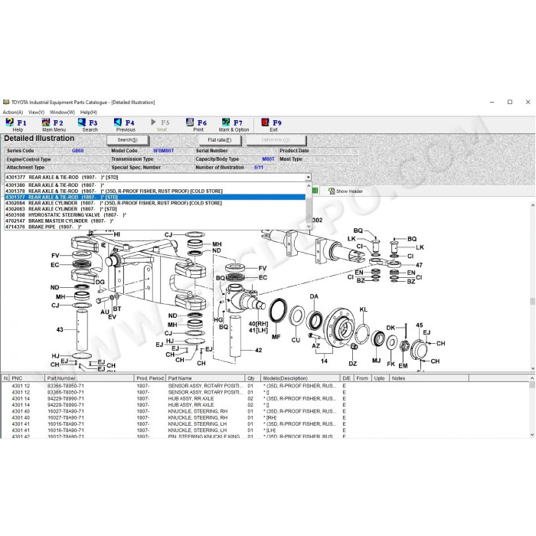536x536 pixels.
Task: Click the Models(Description) column header
Action: coord(300,378)
